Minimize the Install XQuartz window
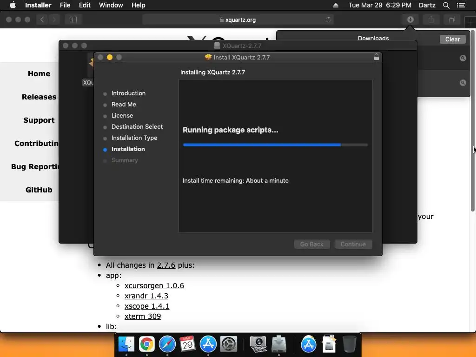Image resolution: width=476 pixels, height=357 pixels. point(110,57)
